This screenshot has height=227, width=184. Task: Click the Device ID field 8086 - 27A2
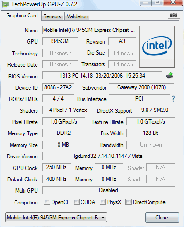coord(58,87)
